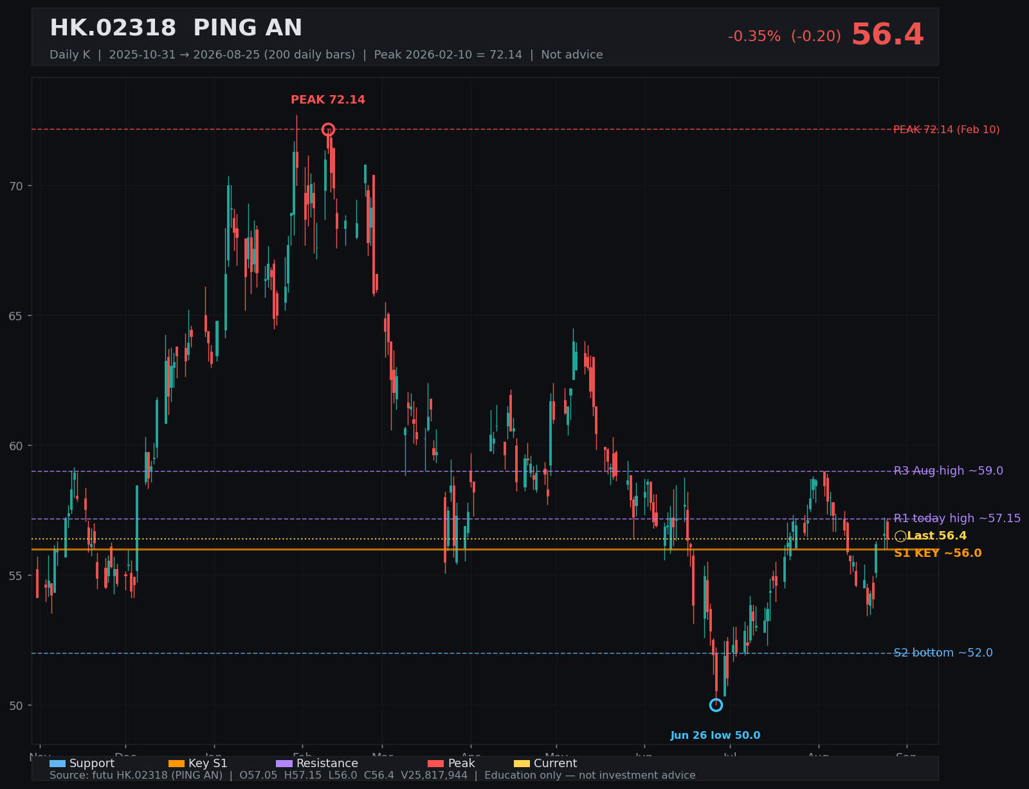Click the purple Resistance legend swatch
The height and width of the screenshot is (789, 1029).
(284, 763)
